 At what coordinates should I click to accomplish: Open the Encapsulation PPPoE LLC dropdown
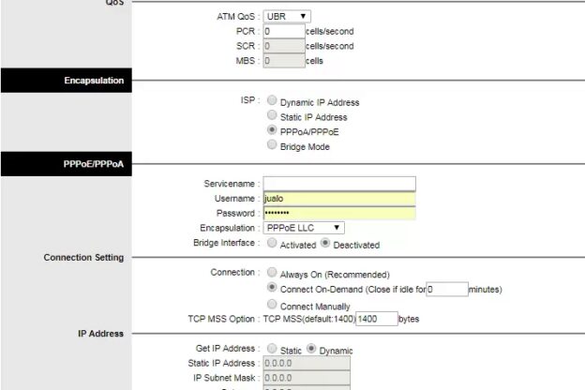pos(304,228)
